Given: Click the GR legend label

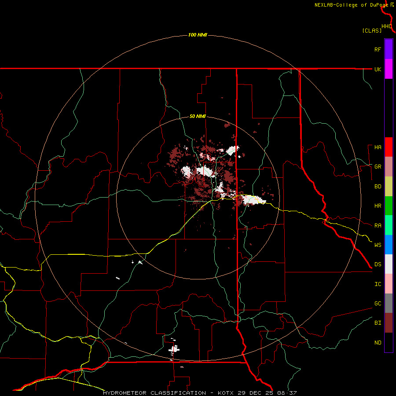Looking at the screenshot, I should (x=378, y=167).
